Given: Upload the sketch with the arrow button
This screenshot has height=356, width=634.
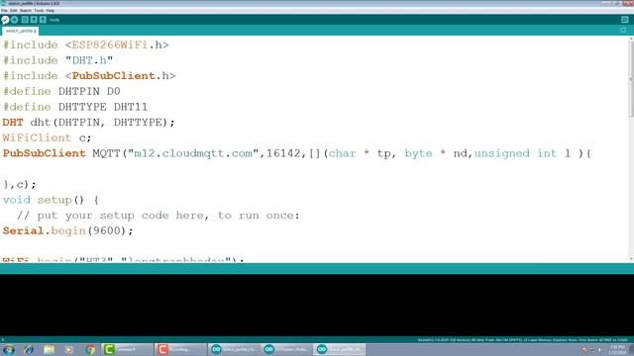Looking at the screenshot, I should [x=15, y=20].
